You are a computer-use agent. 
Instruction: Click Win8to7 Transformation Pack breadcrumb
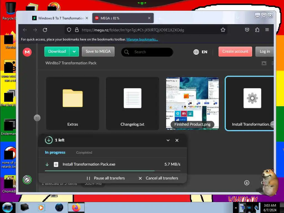point(71,63)
